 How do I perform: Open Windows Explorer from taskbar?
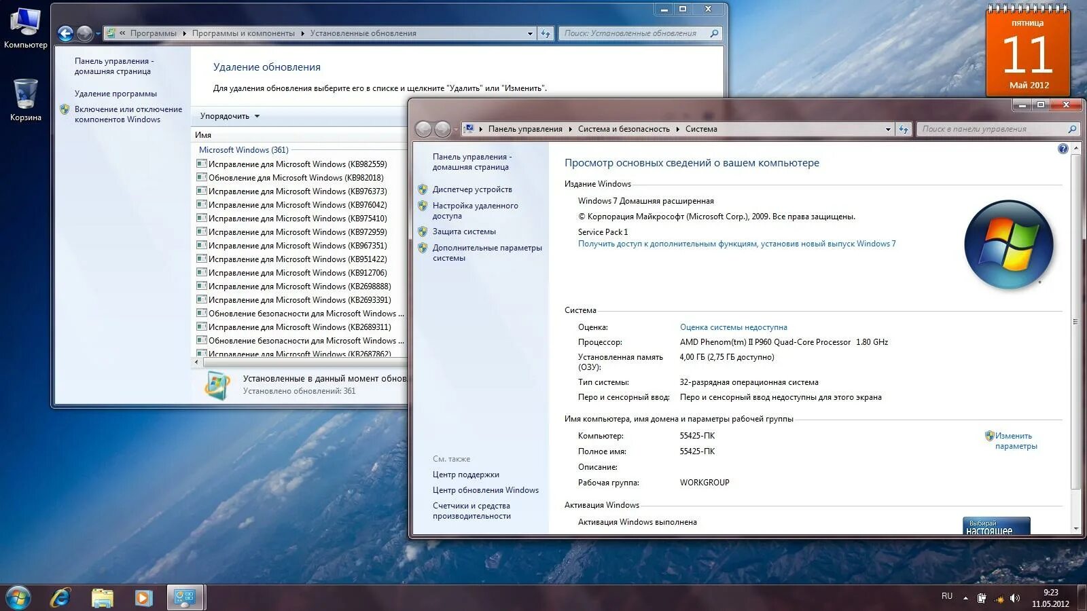103,597
